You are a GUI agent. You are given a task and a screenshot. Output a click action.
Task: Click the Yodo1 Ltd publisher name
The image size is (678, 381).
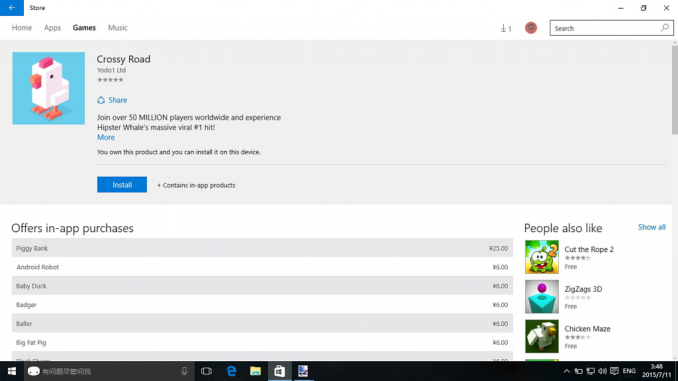click(111, 70)
